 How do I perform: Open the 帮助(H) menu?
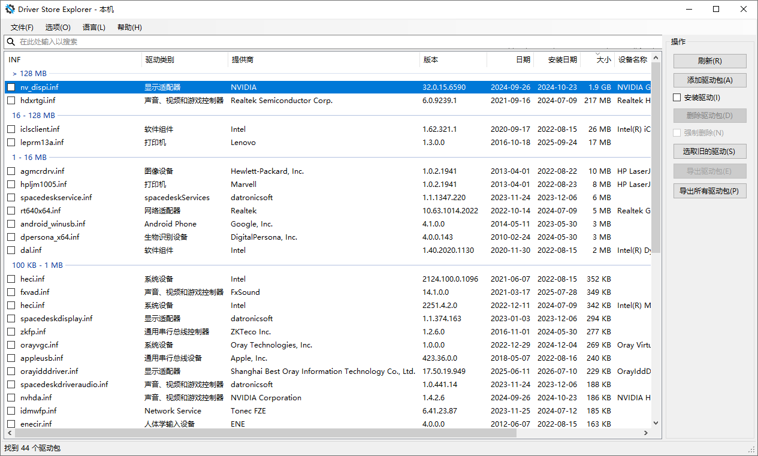click(x=129, y=28)
